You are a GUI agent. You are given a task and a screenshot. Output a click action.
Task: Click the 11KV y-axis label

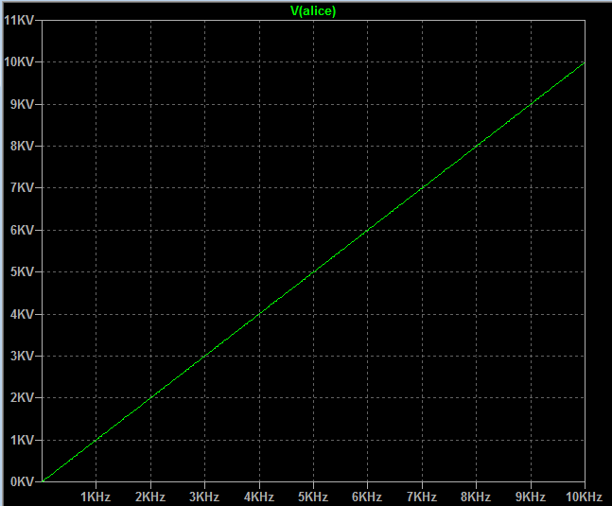19,20
